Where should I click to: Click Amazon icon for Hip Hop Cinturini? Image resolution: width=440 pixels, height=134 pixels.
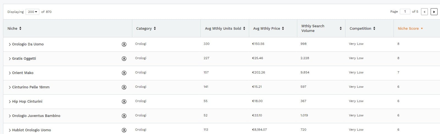(124, 101)
